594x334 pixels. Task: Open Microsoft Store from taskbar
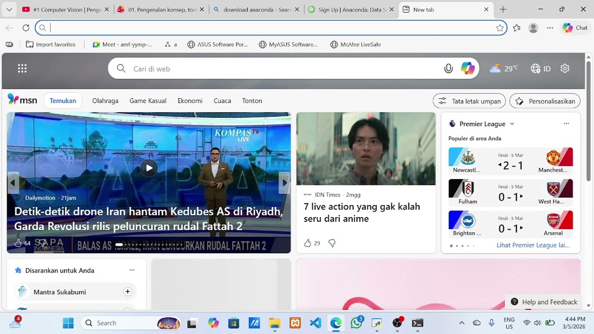pos(234,323)
